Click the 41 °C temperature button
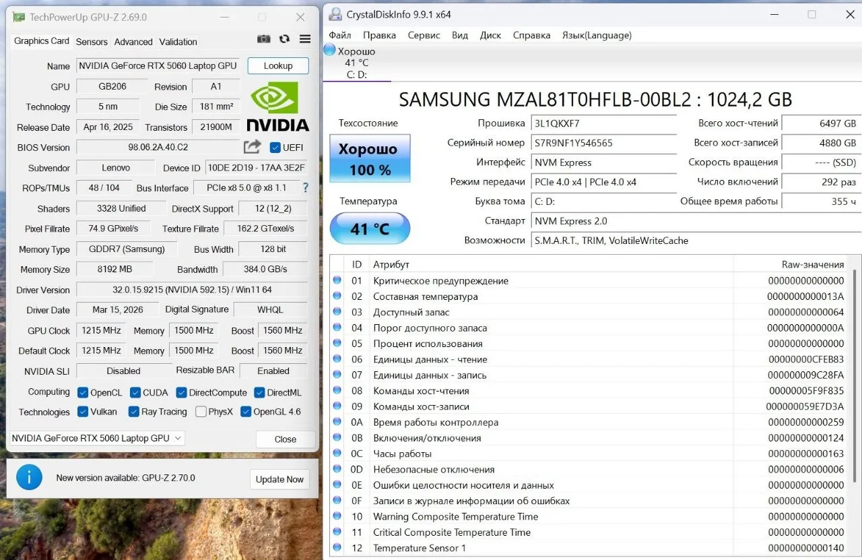The height and width of the screenshot is (560, 862). (x=370, y=228)
